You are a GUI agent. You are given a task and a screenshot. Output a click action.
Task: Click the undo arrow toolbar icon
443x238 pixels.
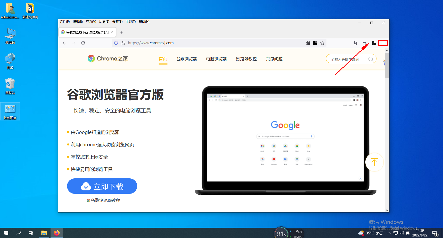click(365, 43)
